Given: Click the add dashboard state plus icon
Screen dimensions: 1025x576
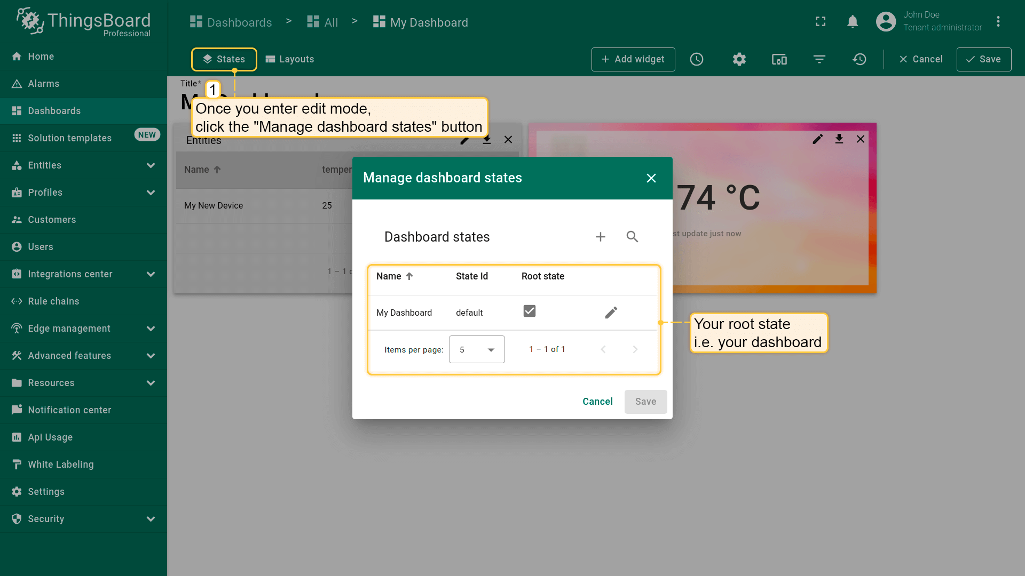Looking at the screenshot, I should [x=601, y=237].
